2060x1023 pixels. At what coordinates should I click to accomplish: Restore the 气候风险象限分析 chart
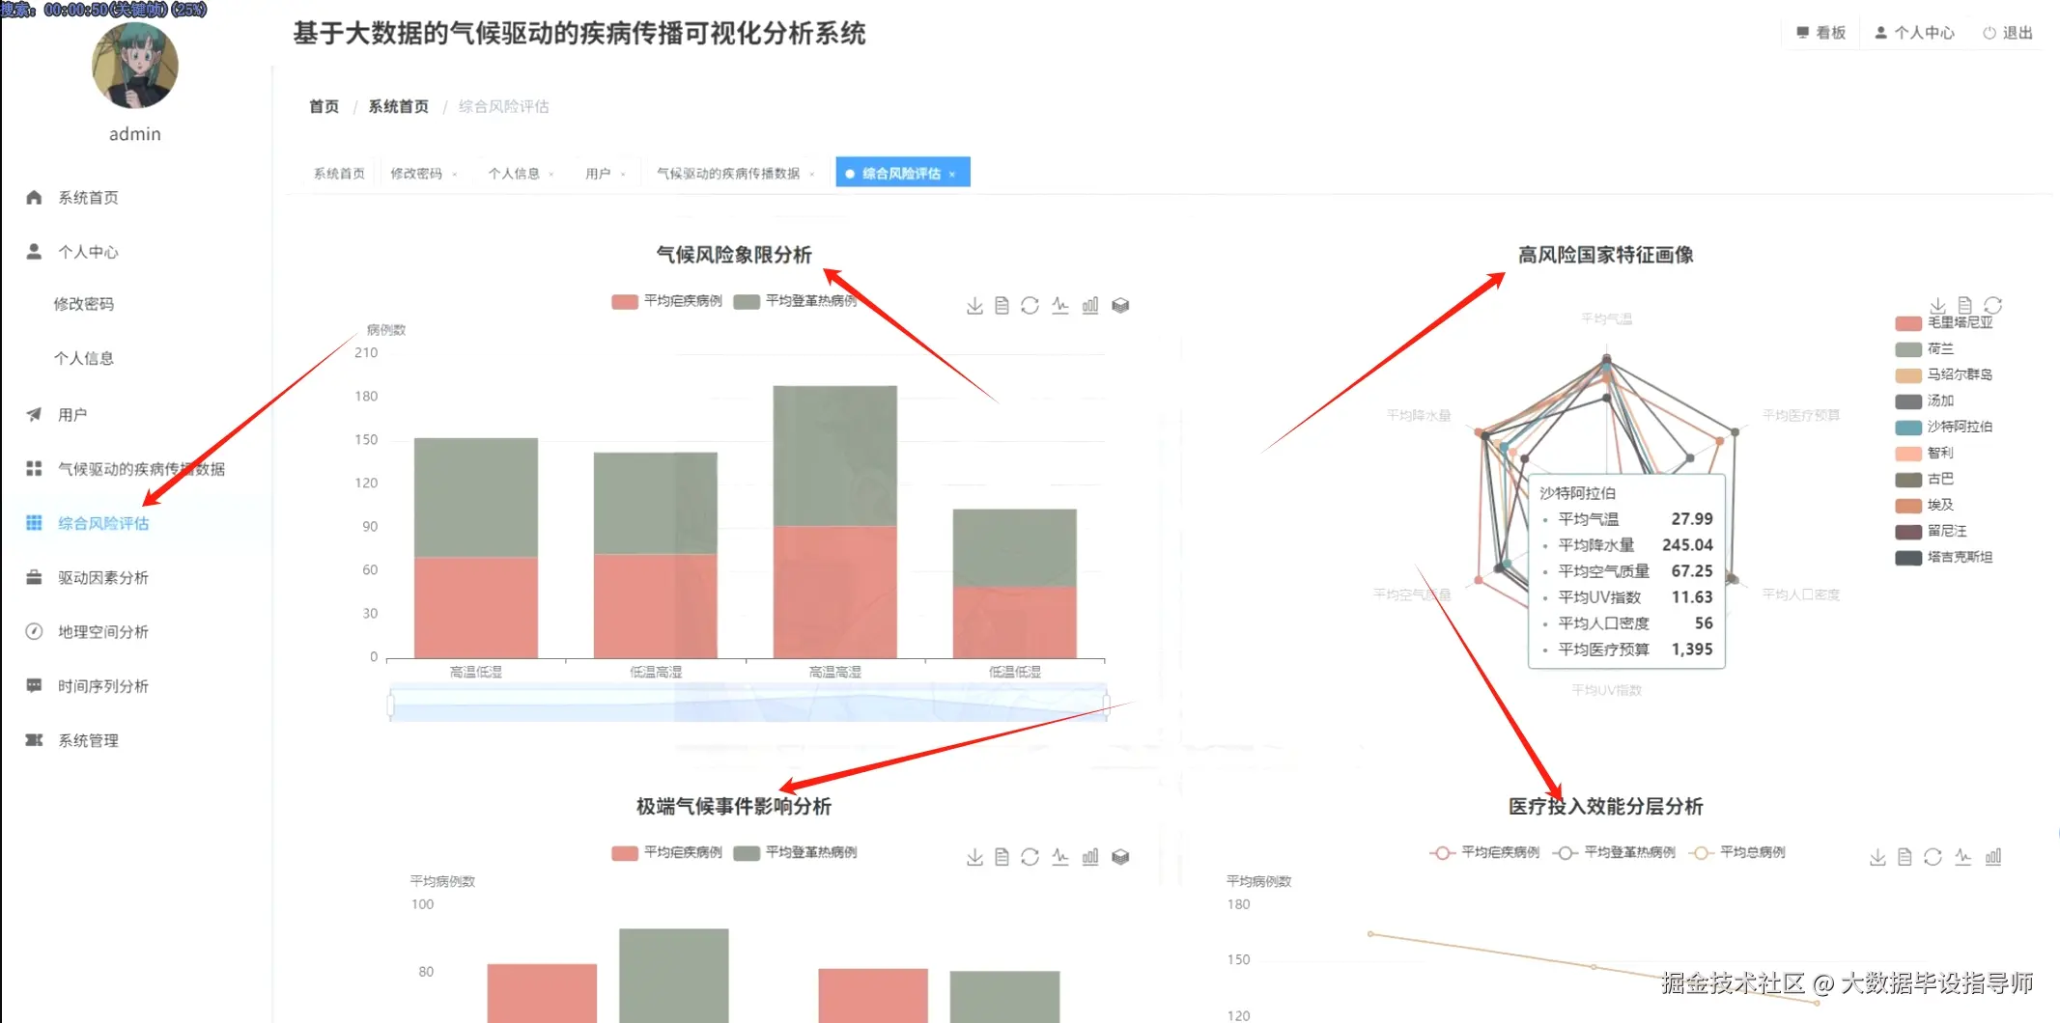click(1030, 306)
